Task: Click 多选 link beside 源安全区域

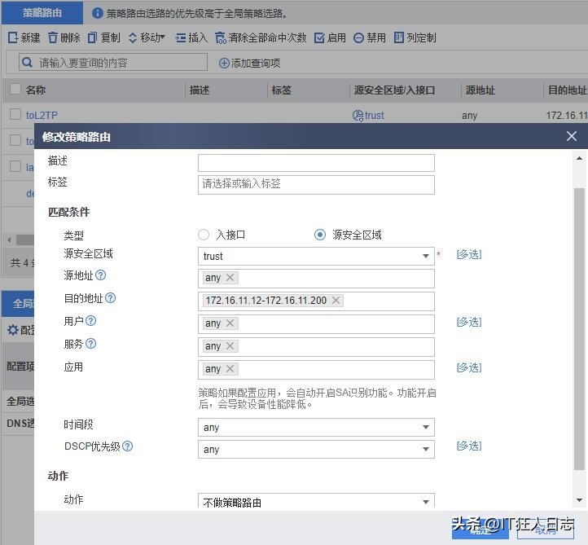Action: pyautogui.click(x=469, y=255)
